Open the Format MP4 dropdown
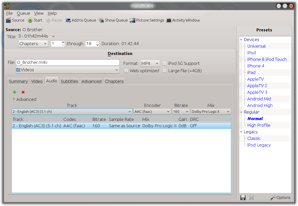 tap(150, 63)
